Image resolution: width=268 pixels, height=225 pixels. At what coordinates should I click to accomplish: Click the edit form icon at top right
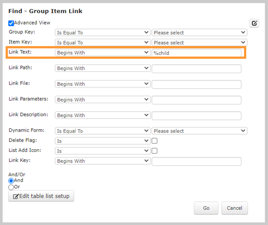254,23
